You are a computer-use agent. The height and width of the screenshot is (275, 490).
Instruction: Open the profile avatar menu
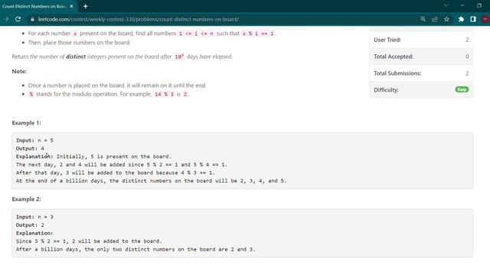pos(485,19)
